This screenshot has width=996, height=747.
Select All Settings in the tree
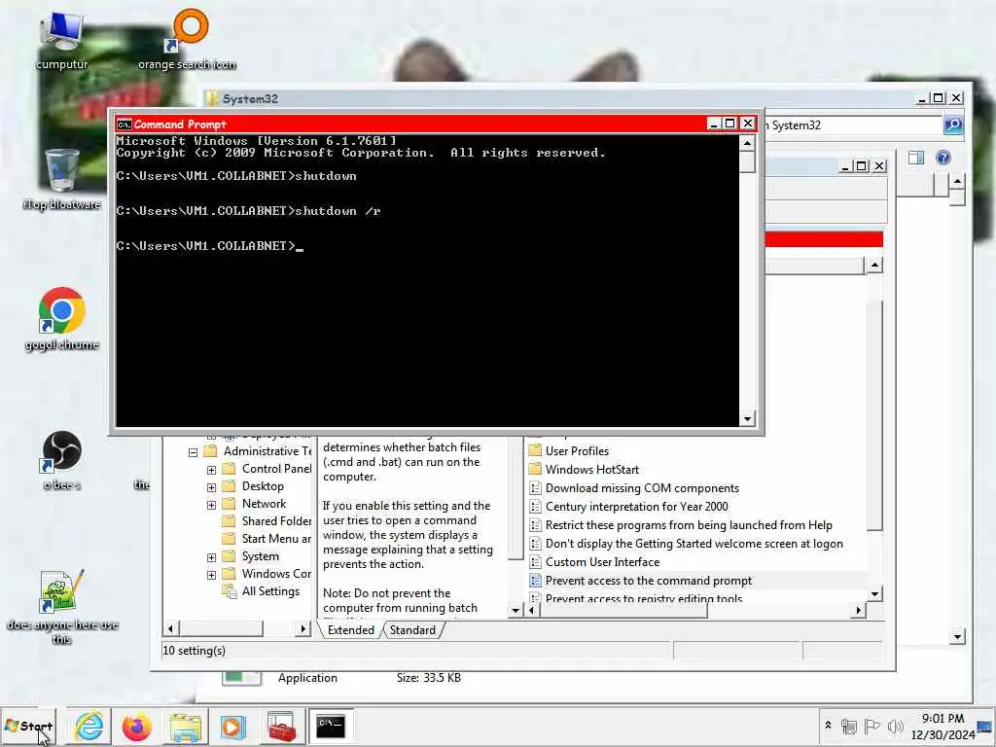tap(261, 591)
